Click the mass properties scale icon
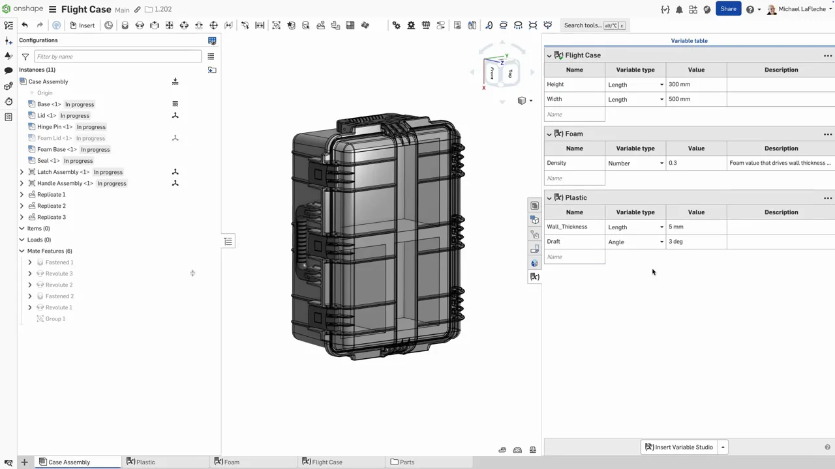Screen dimensions: 835x469 tap(532, 449)
